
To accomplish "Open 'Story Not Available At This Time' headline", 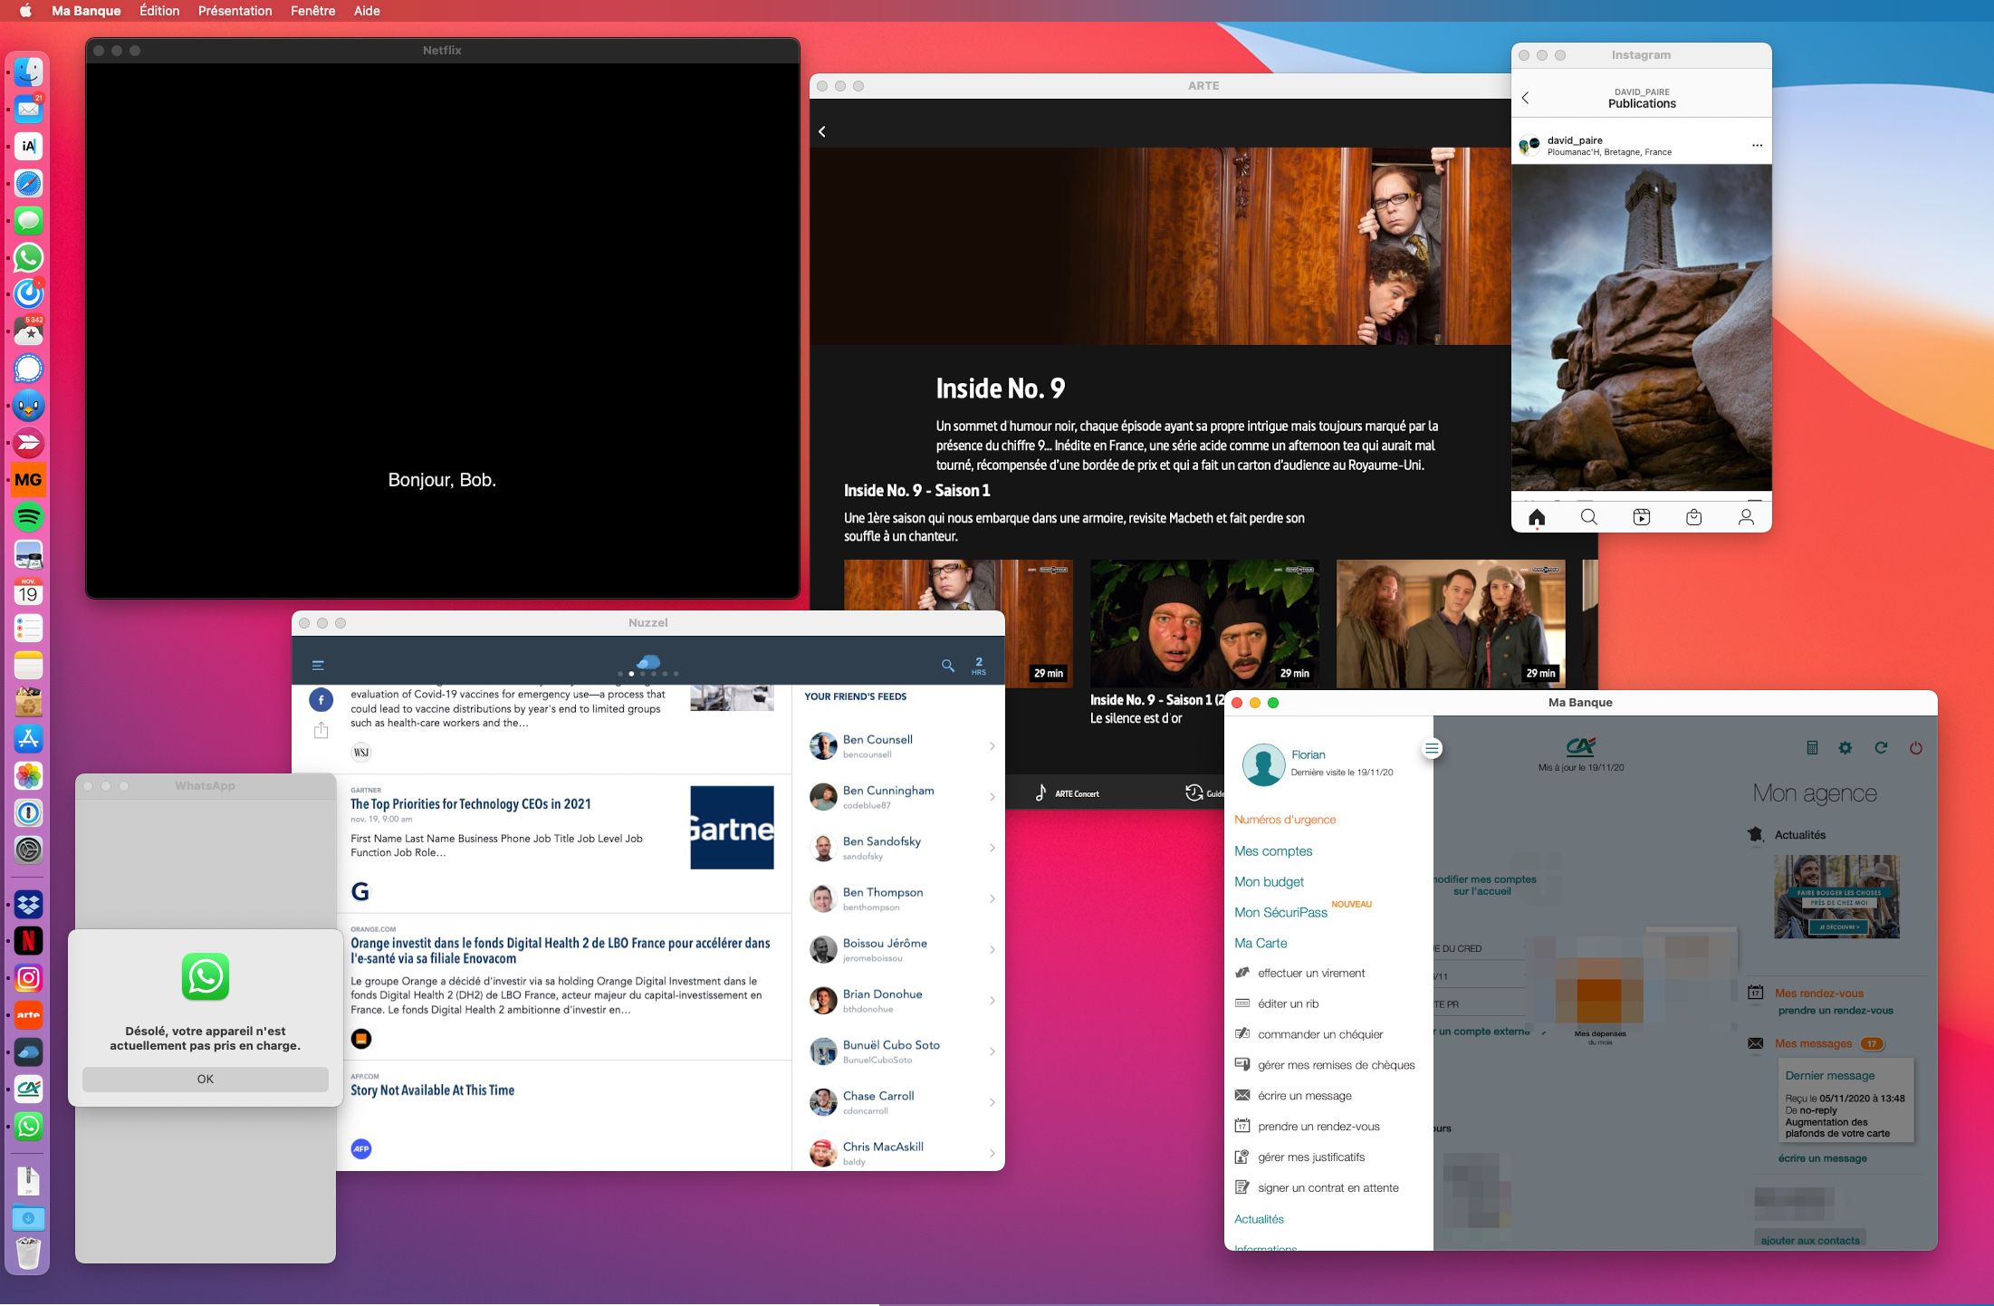I will coord(432,1090).
